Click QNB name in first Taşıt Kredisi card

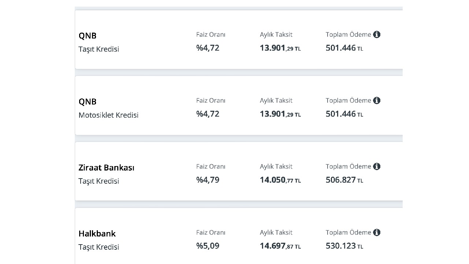(x=88, y=36)
